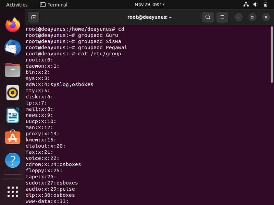Open network status indicator in top bar
The image size is (274, 205).
246,4
